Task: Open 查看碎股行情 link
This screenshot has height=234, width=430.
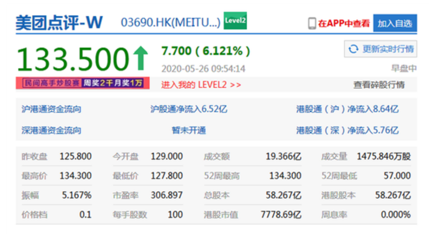Action: coord(379,85)
